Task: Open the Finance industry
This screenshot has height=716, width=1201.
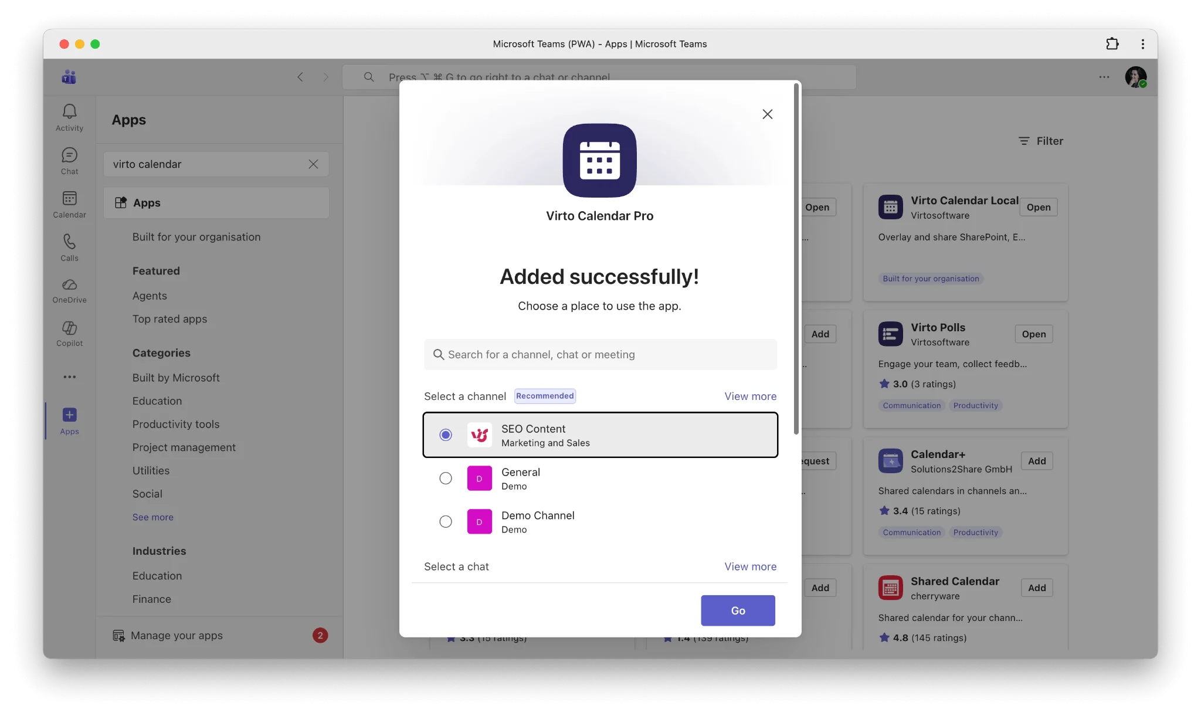Action: pos(151,599)
